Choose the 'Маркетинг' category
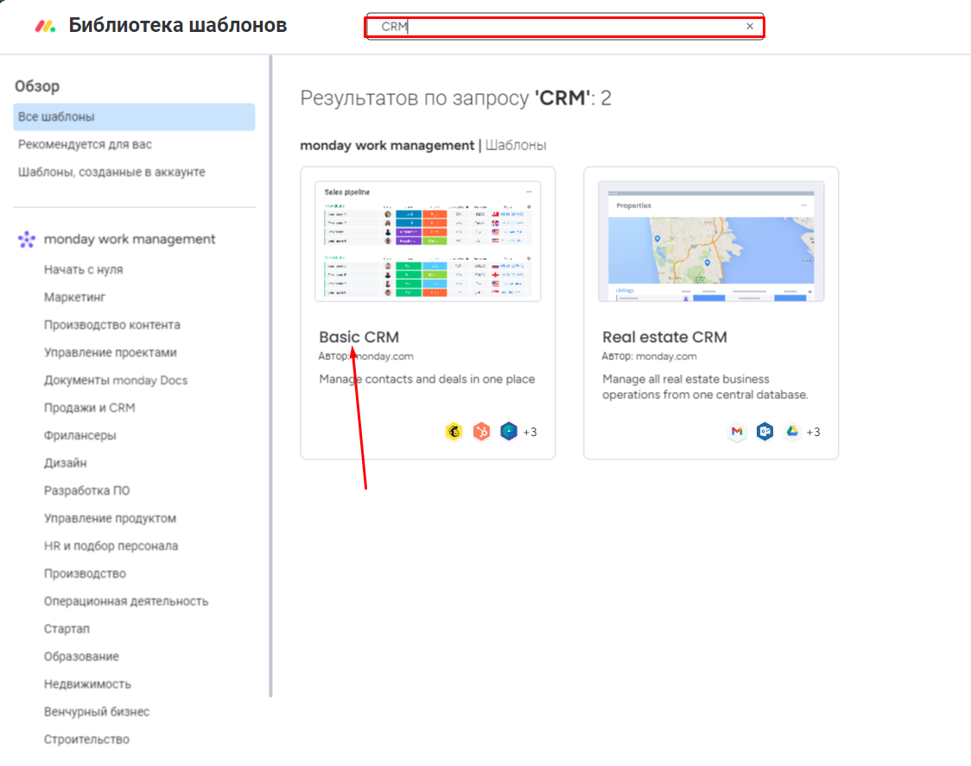Viewport: 971px width, 766px height. pos(74,297)
